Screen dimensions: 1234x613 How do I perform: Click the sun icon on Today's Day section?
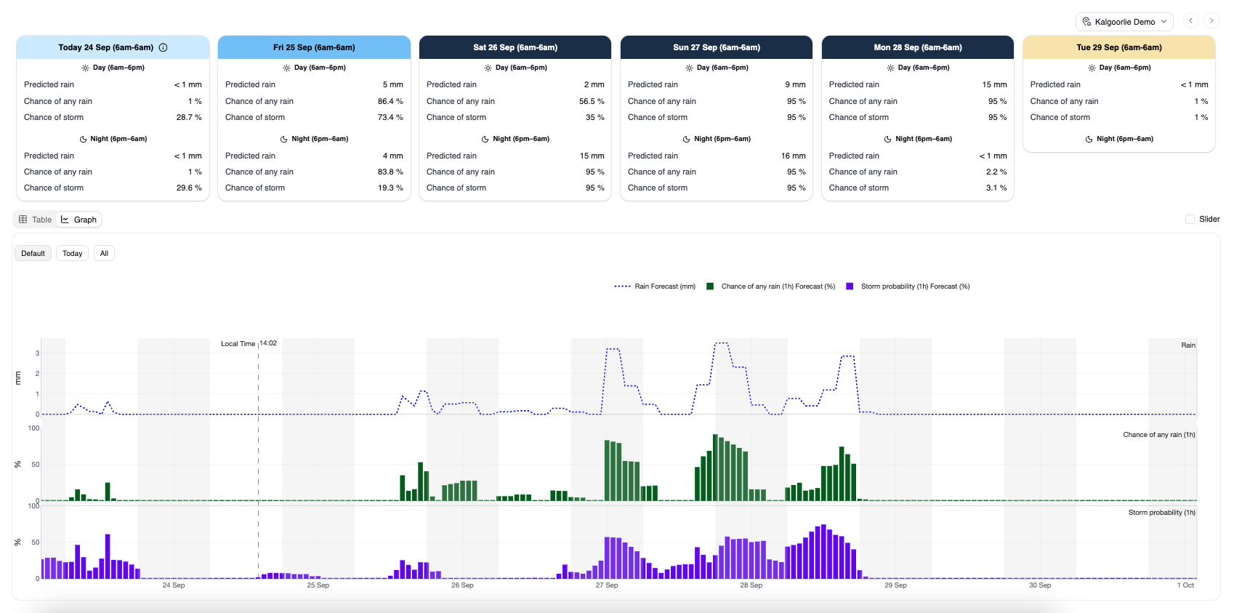[x=85, y=68]
